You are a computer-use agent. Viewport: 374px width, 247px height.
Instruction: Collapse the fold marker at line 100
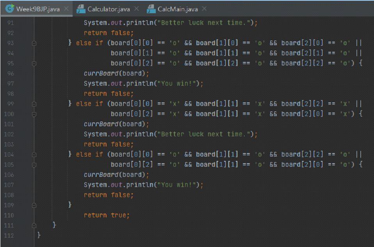point(34,114)
